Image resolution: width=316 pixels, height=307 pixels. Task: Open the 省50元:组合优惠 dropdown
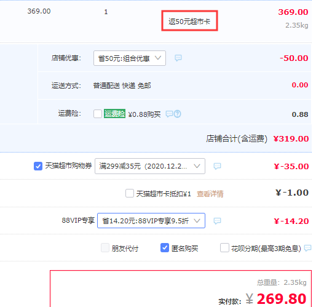(x=130, y=58)
